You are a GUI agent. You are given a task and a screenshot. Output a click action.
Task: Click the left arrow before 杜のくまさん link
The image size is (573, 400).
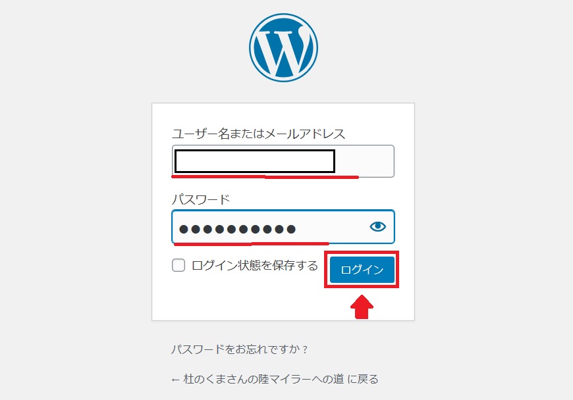[175, 380]
